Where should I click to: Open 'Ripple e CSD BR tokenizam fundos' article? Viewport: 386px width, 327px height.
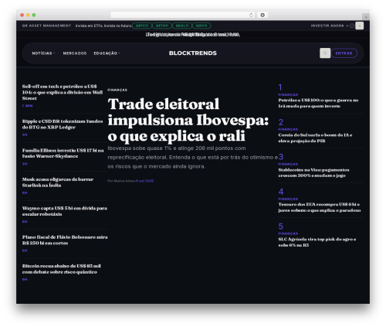point(63,124)
